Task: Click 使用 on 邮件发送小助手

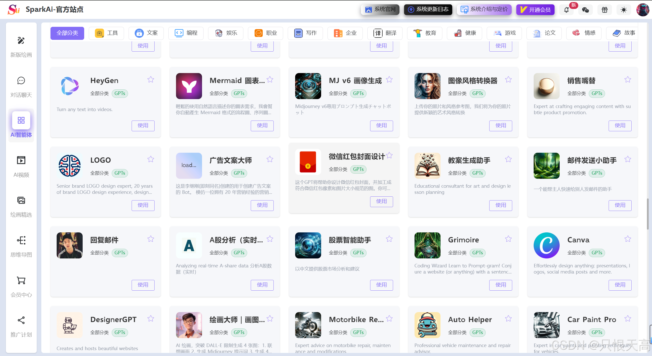Action: point(620,205)
